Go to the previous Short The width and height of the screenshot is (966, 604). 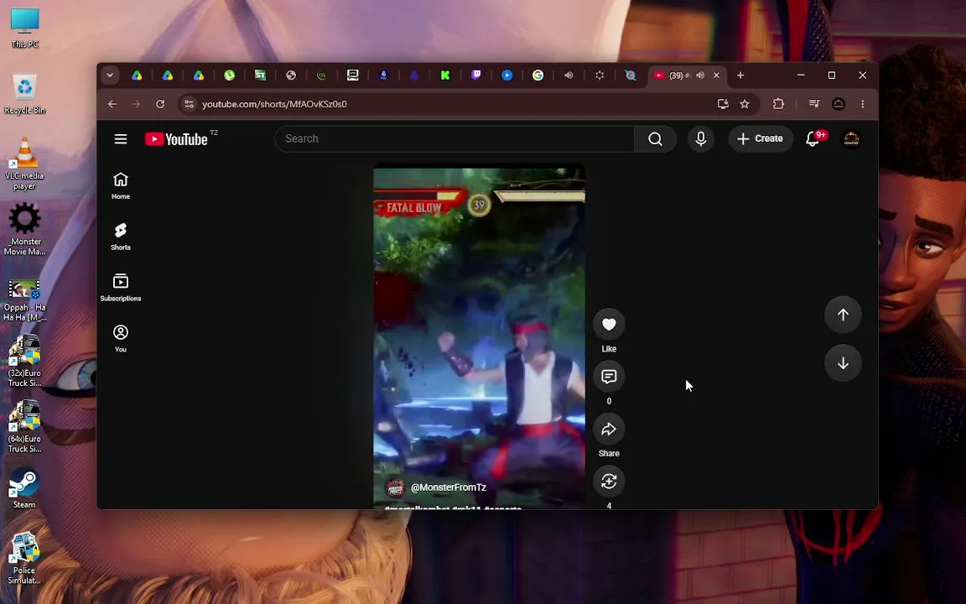[843, 315]
